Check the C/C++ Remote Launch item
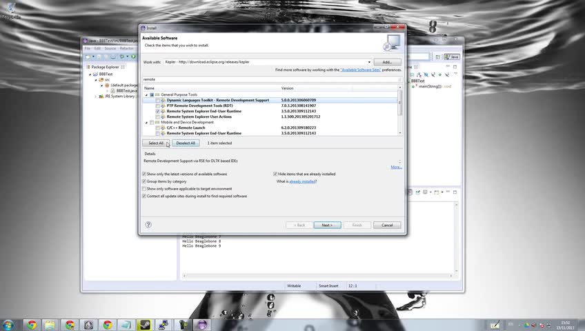Viewport: 585px width, 331px height. click(x=158, y=128)
